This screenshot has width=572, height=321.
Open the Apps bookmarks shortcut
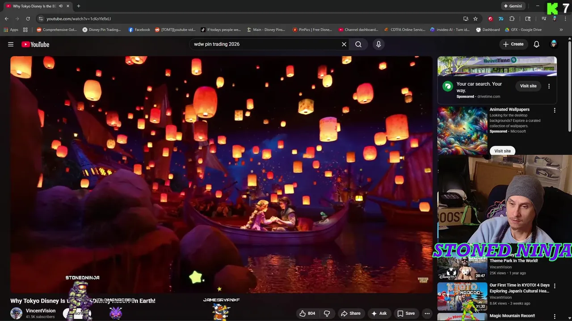click(11, 30)
